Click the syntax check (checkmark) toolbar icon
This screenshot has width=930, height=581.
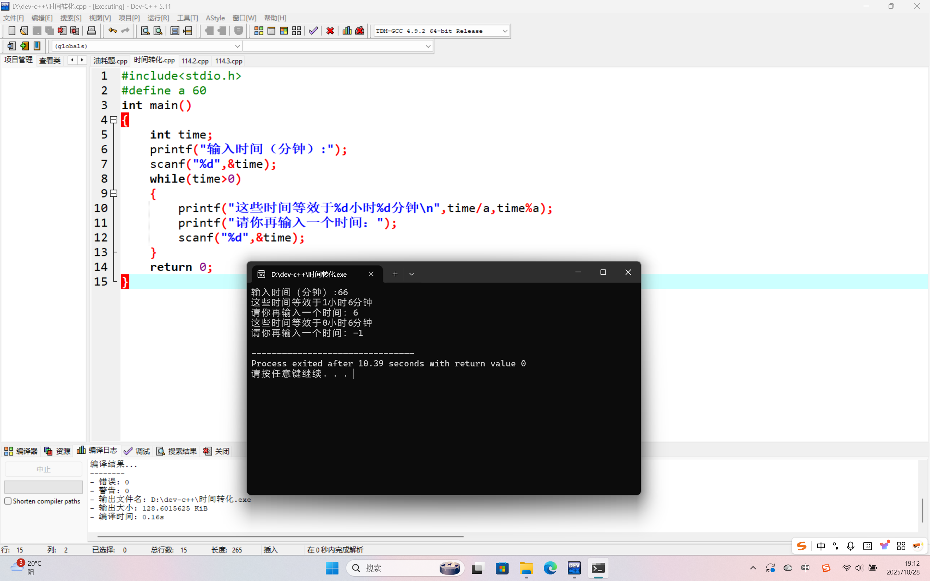pyautogui.click(x=313, y=31)
